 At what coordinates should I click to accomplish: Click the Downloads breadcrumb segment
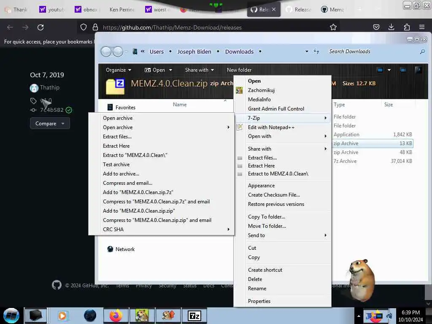(239, 51)
